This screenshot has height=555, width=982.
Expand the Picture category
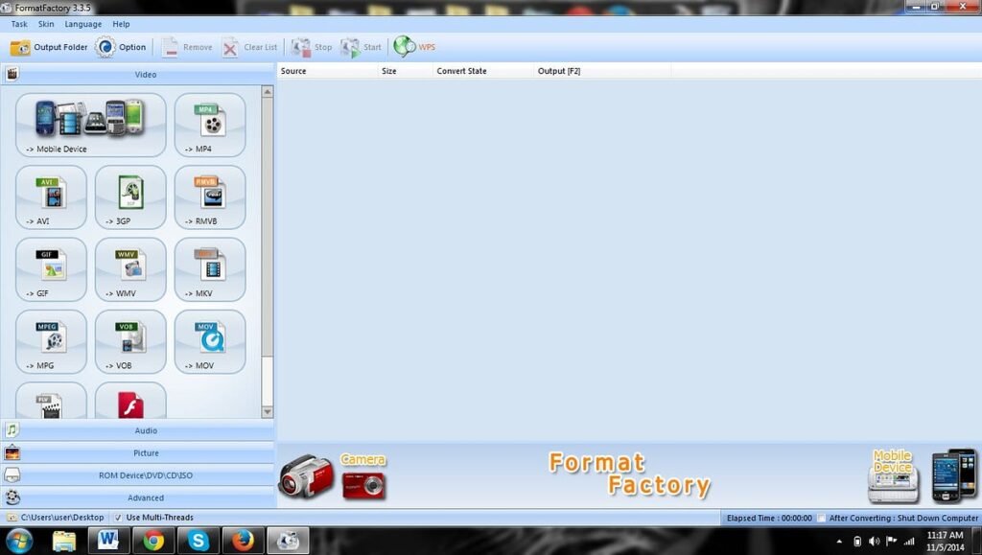[x=138, y=453]
